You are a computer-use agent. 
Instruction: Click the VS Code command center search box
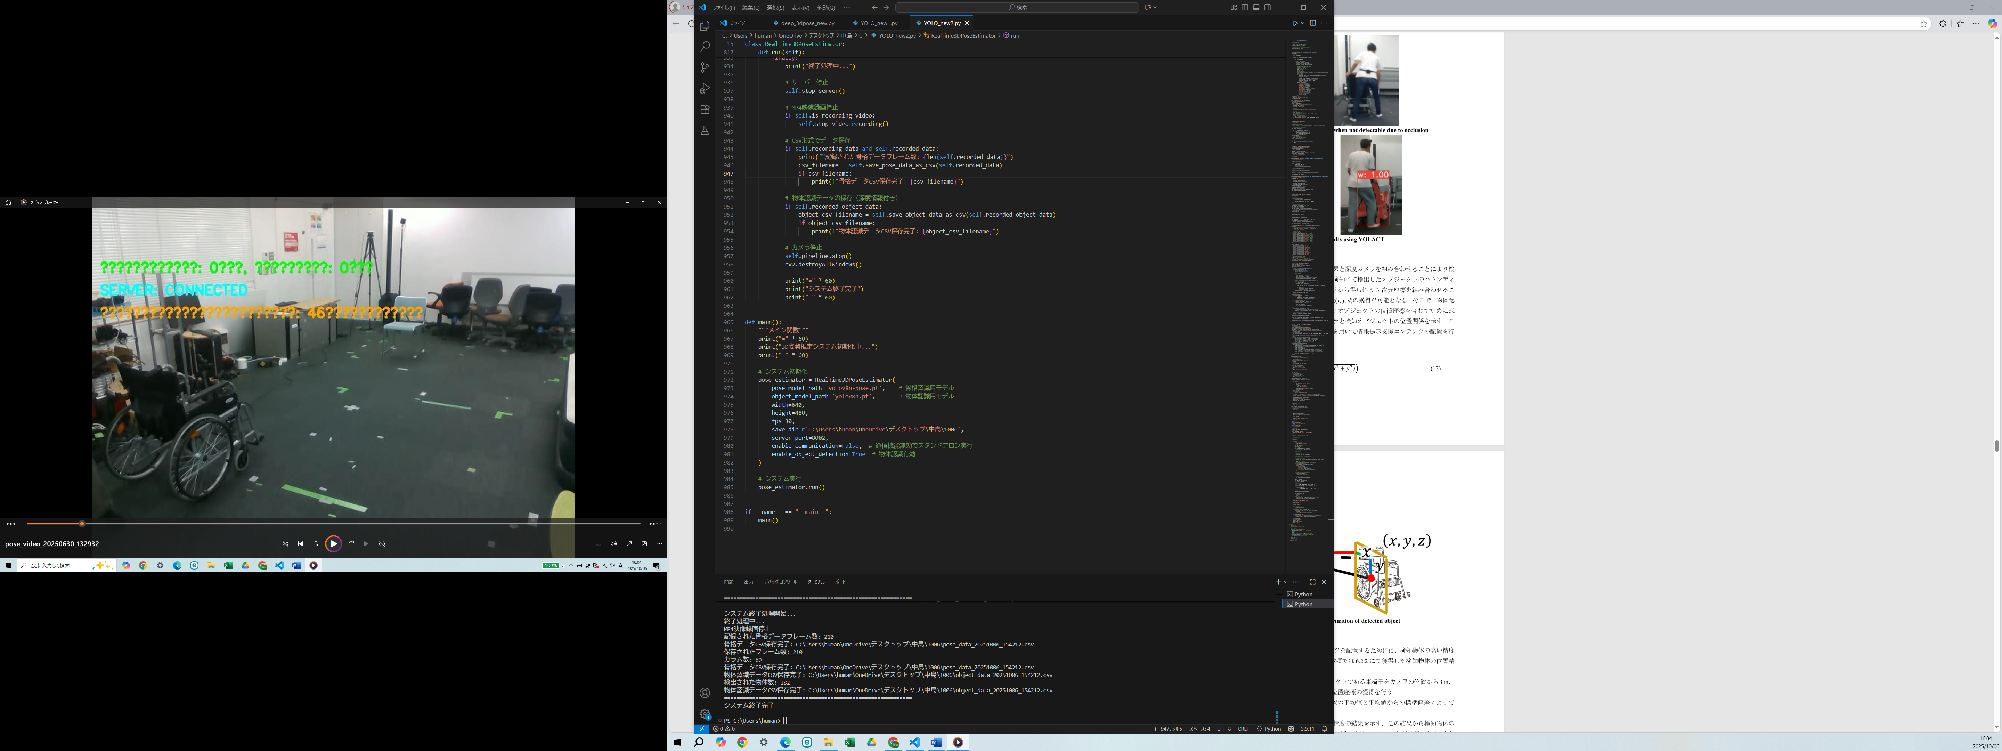(x=1017, y=8)
